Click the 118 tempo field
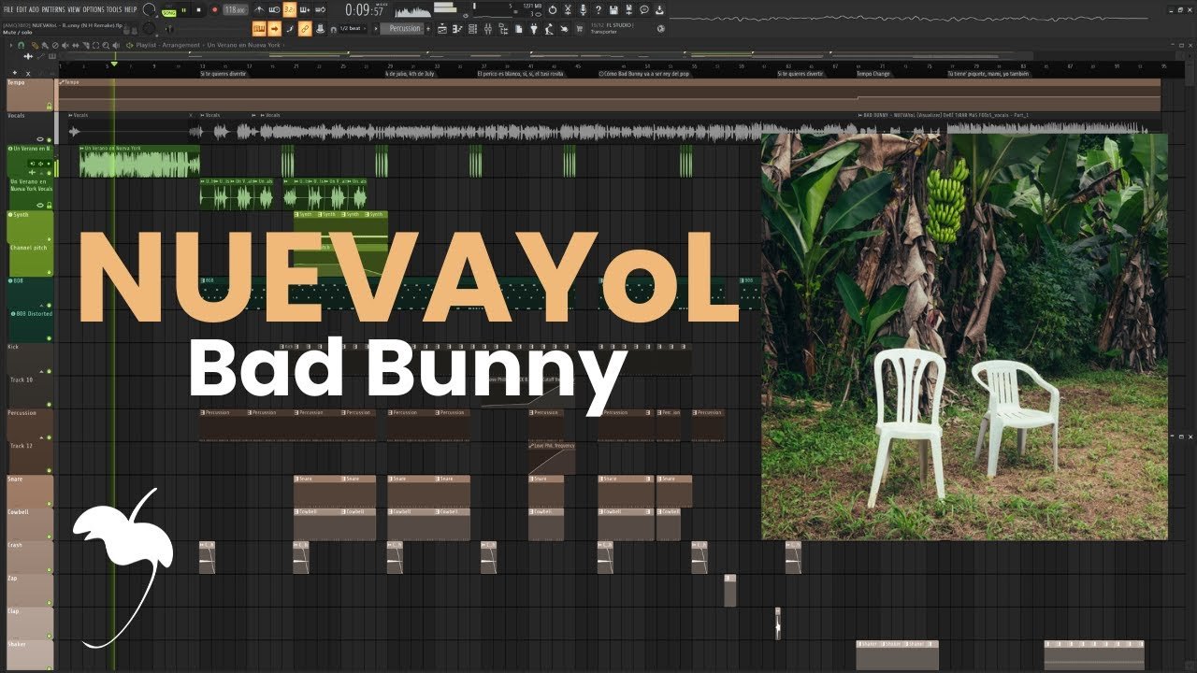Viewport: 1197px width, 673px height. coord(236,9)
